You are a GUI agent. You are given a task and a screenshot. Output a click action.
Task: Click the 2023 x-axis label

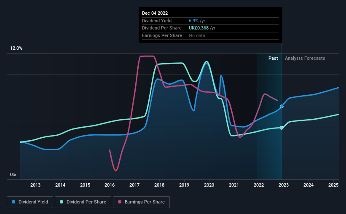pyautogui.click(x=284, y=185)
